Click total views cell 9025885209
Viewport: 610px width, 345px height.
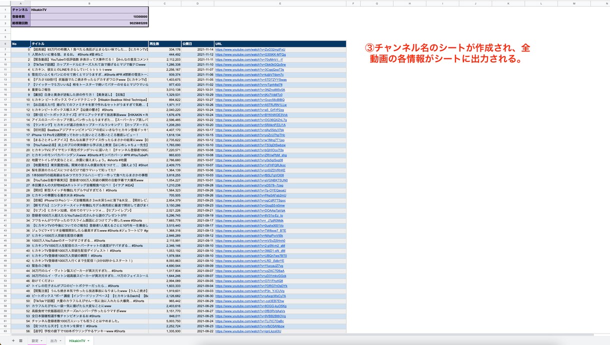click(89, 23)
